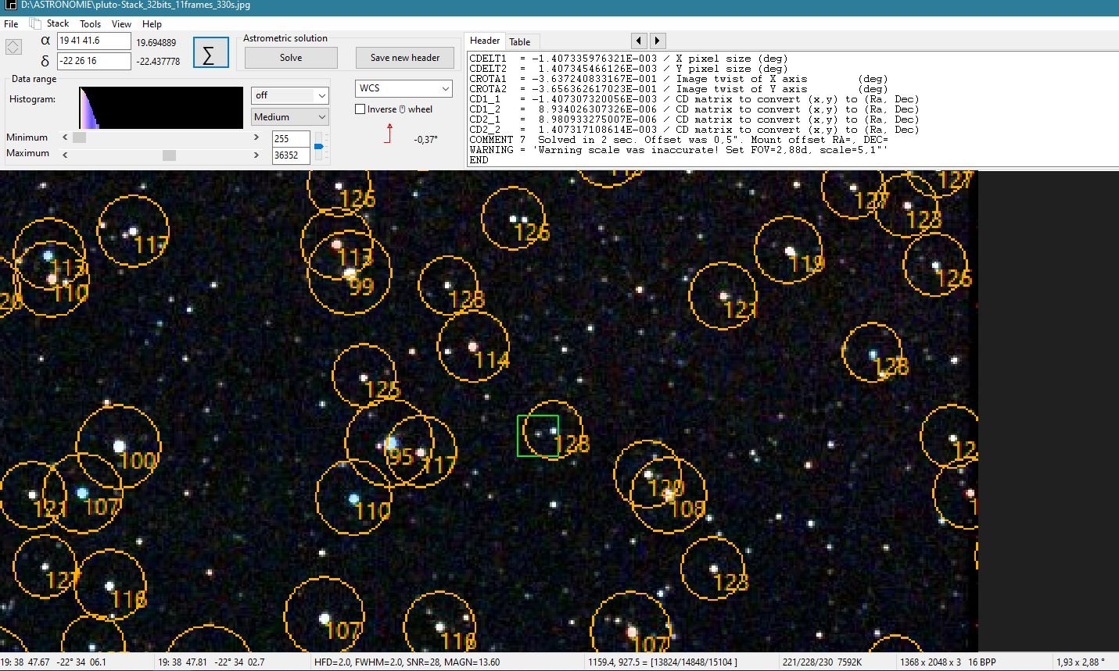The image size is (1119, 671).
Task: Click the decimal RA value 19.694889
Action: click(x=156, y=43)
